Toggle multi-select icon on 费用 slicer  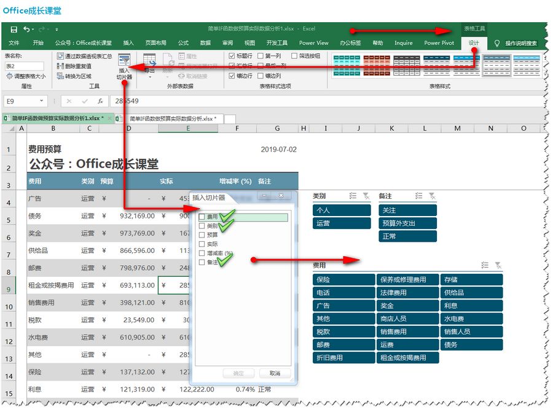pyautogui.click(x=485, y=265)
